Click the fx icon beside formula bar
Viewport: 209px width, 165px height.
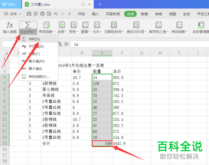(x=66, y=44)
